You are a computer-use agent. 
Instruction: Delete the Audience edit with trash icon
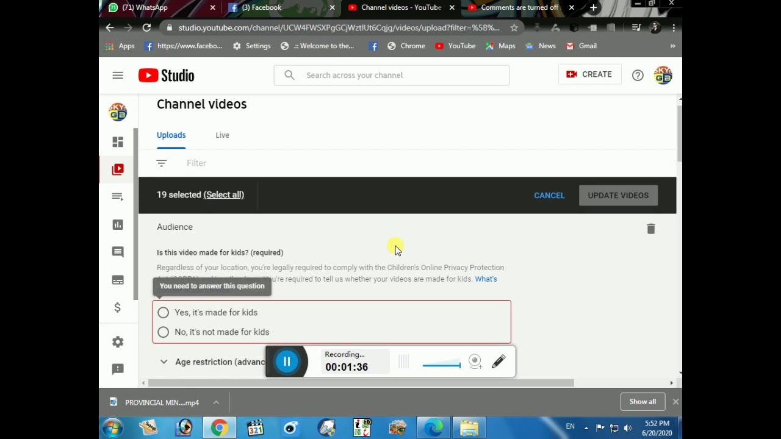(x=650, y=229)
